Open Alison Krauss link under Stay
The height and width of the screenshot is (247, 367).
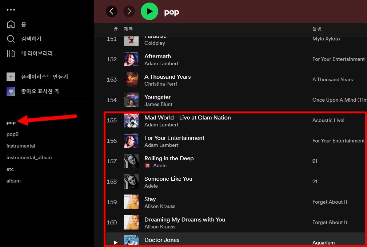click(160, 206)
